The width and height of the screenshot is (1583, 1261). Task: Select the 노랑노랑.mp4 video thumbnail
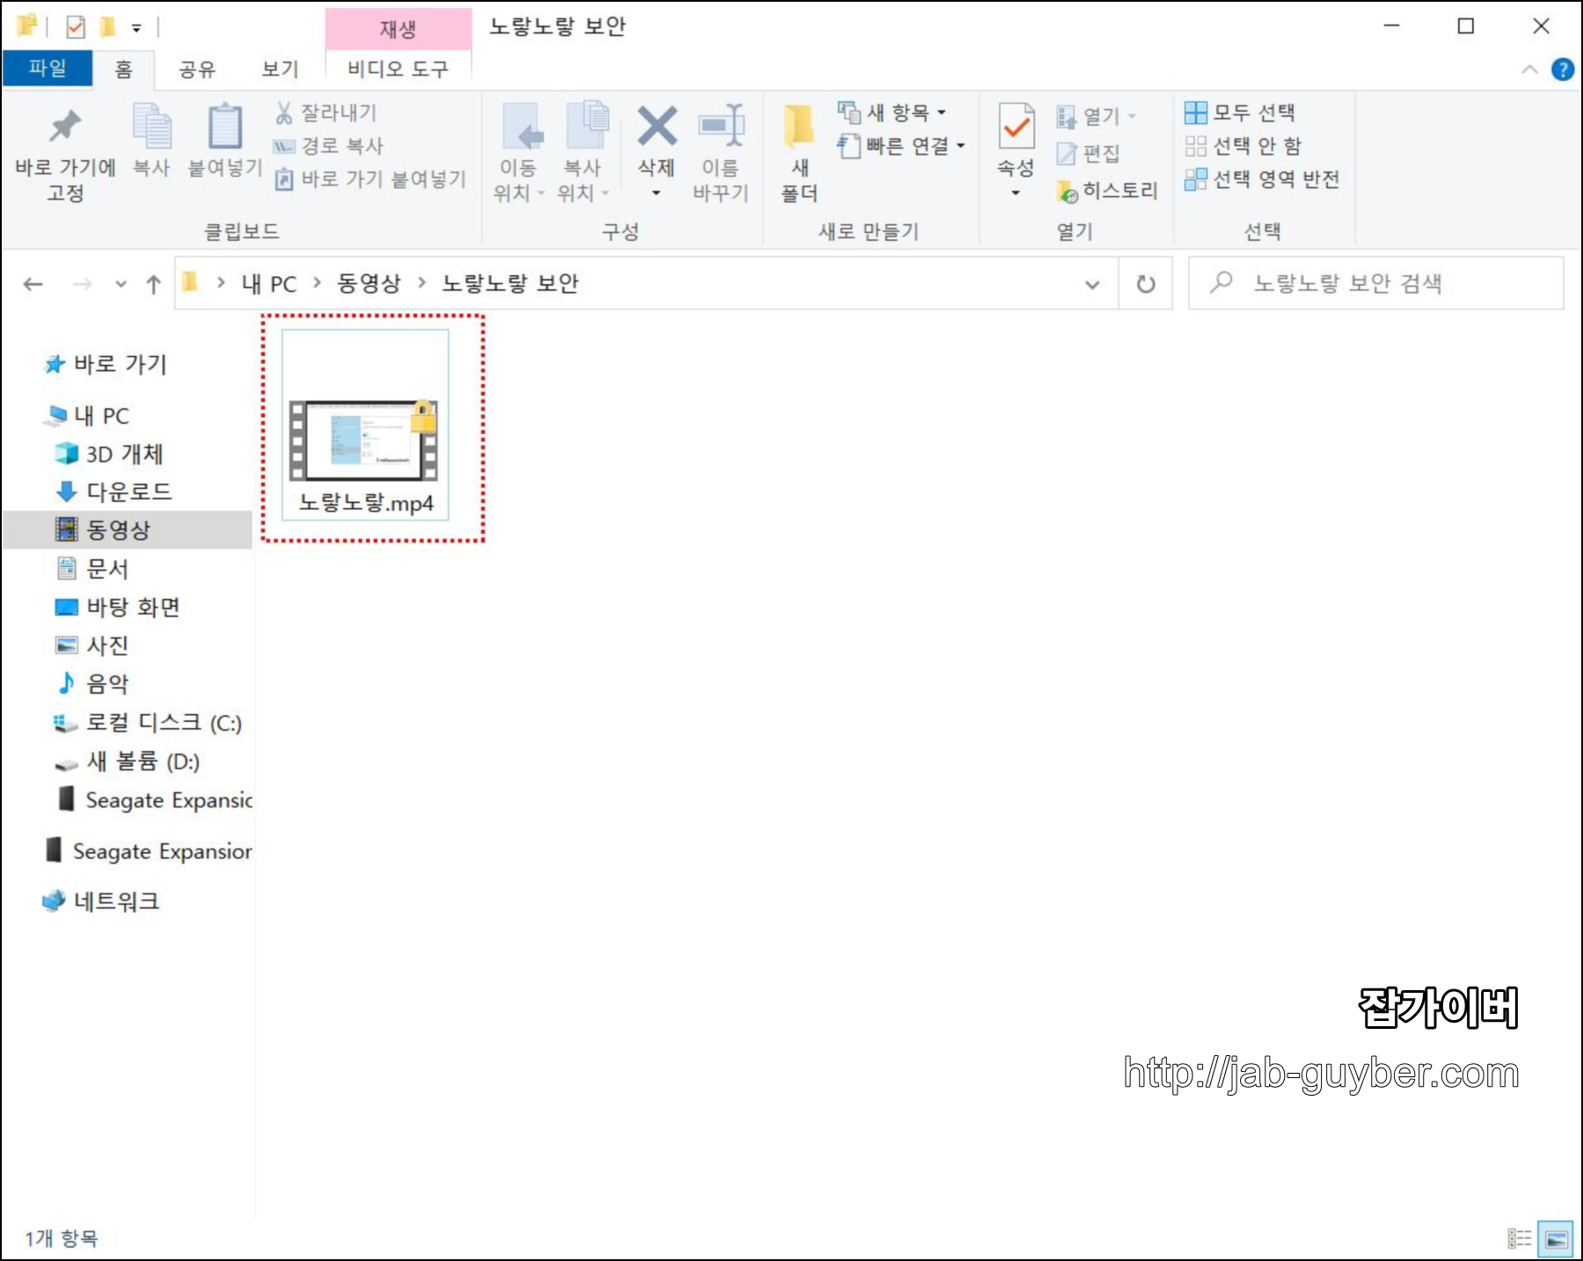tap(366, 425)
